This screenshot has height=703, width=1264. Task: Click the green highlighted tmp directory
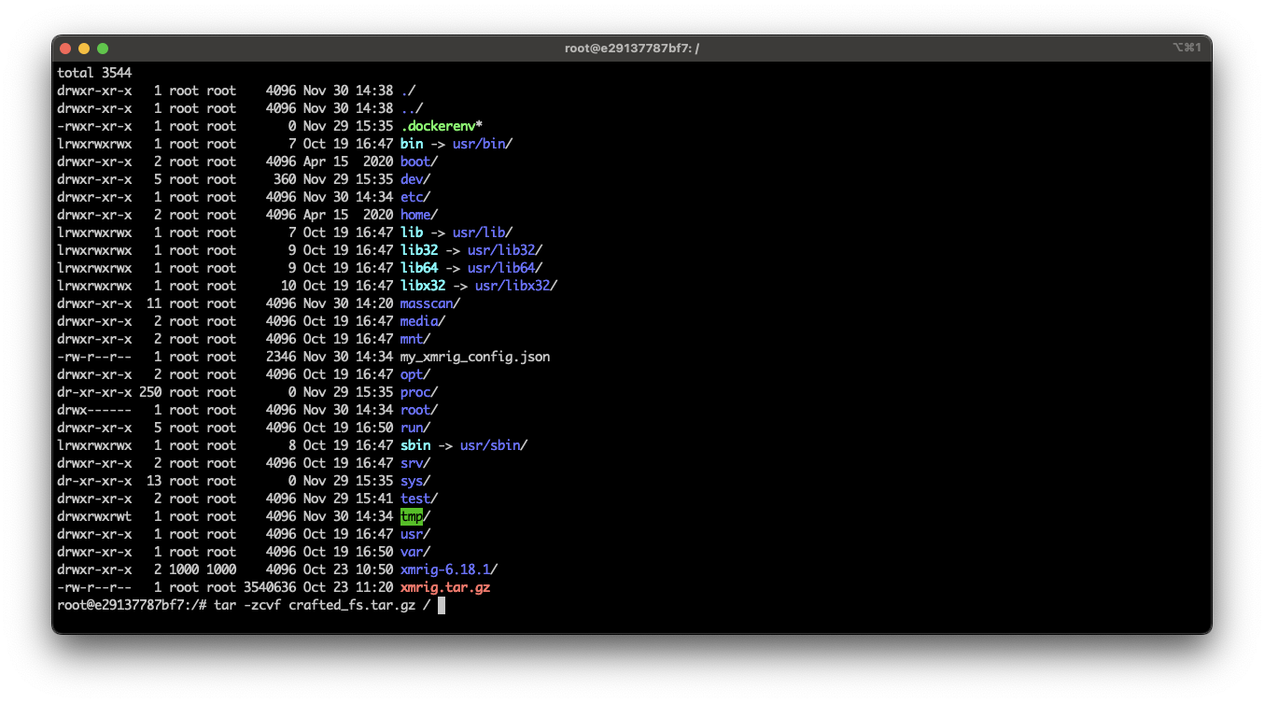[x=412, y=516]
